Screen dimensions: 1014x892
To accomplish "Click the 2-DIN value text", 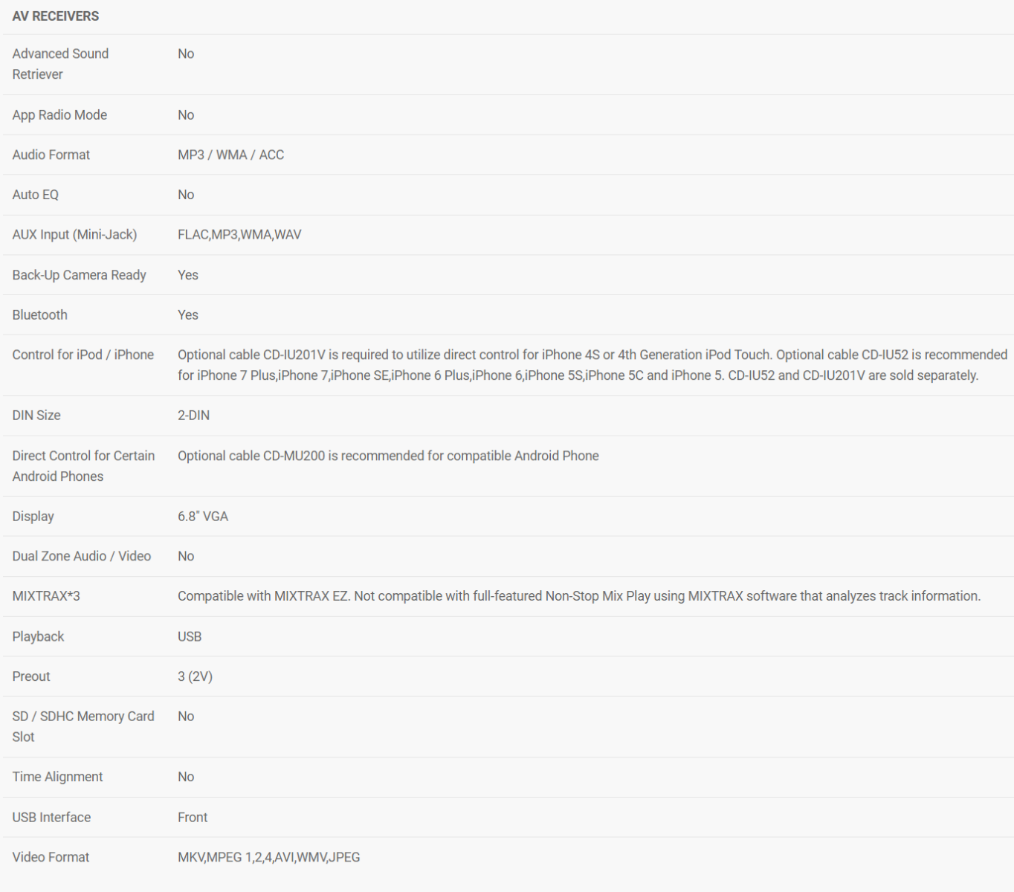I will [193, 416].
